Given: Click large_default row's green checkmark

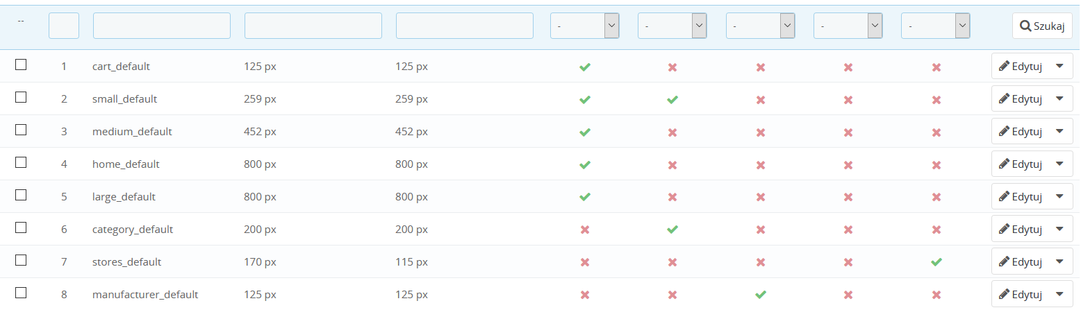Looking at the screenshot, I should pyautogui.click(x=585, y=197).
